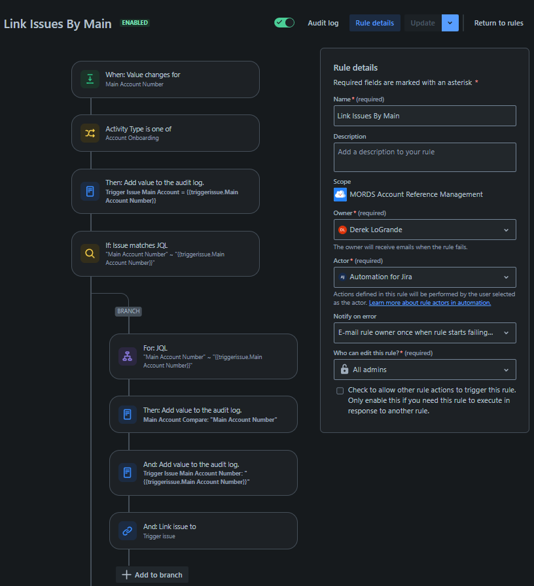Select the And: Link issue to action
Image resolution: width=534 pixels, height=586 pixels.
(x=204, y=530)
